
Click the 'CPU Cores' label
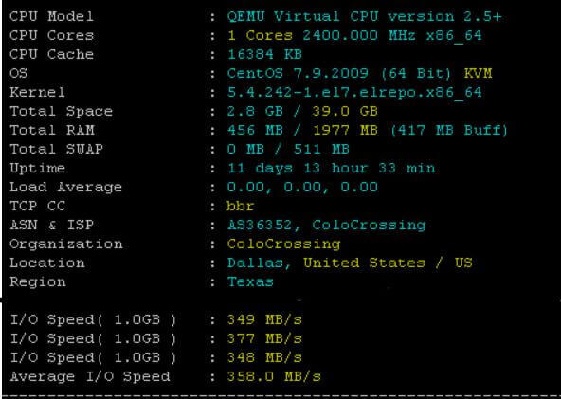point(51,35)
